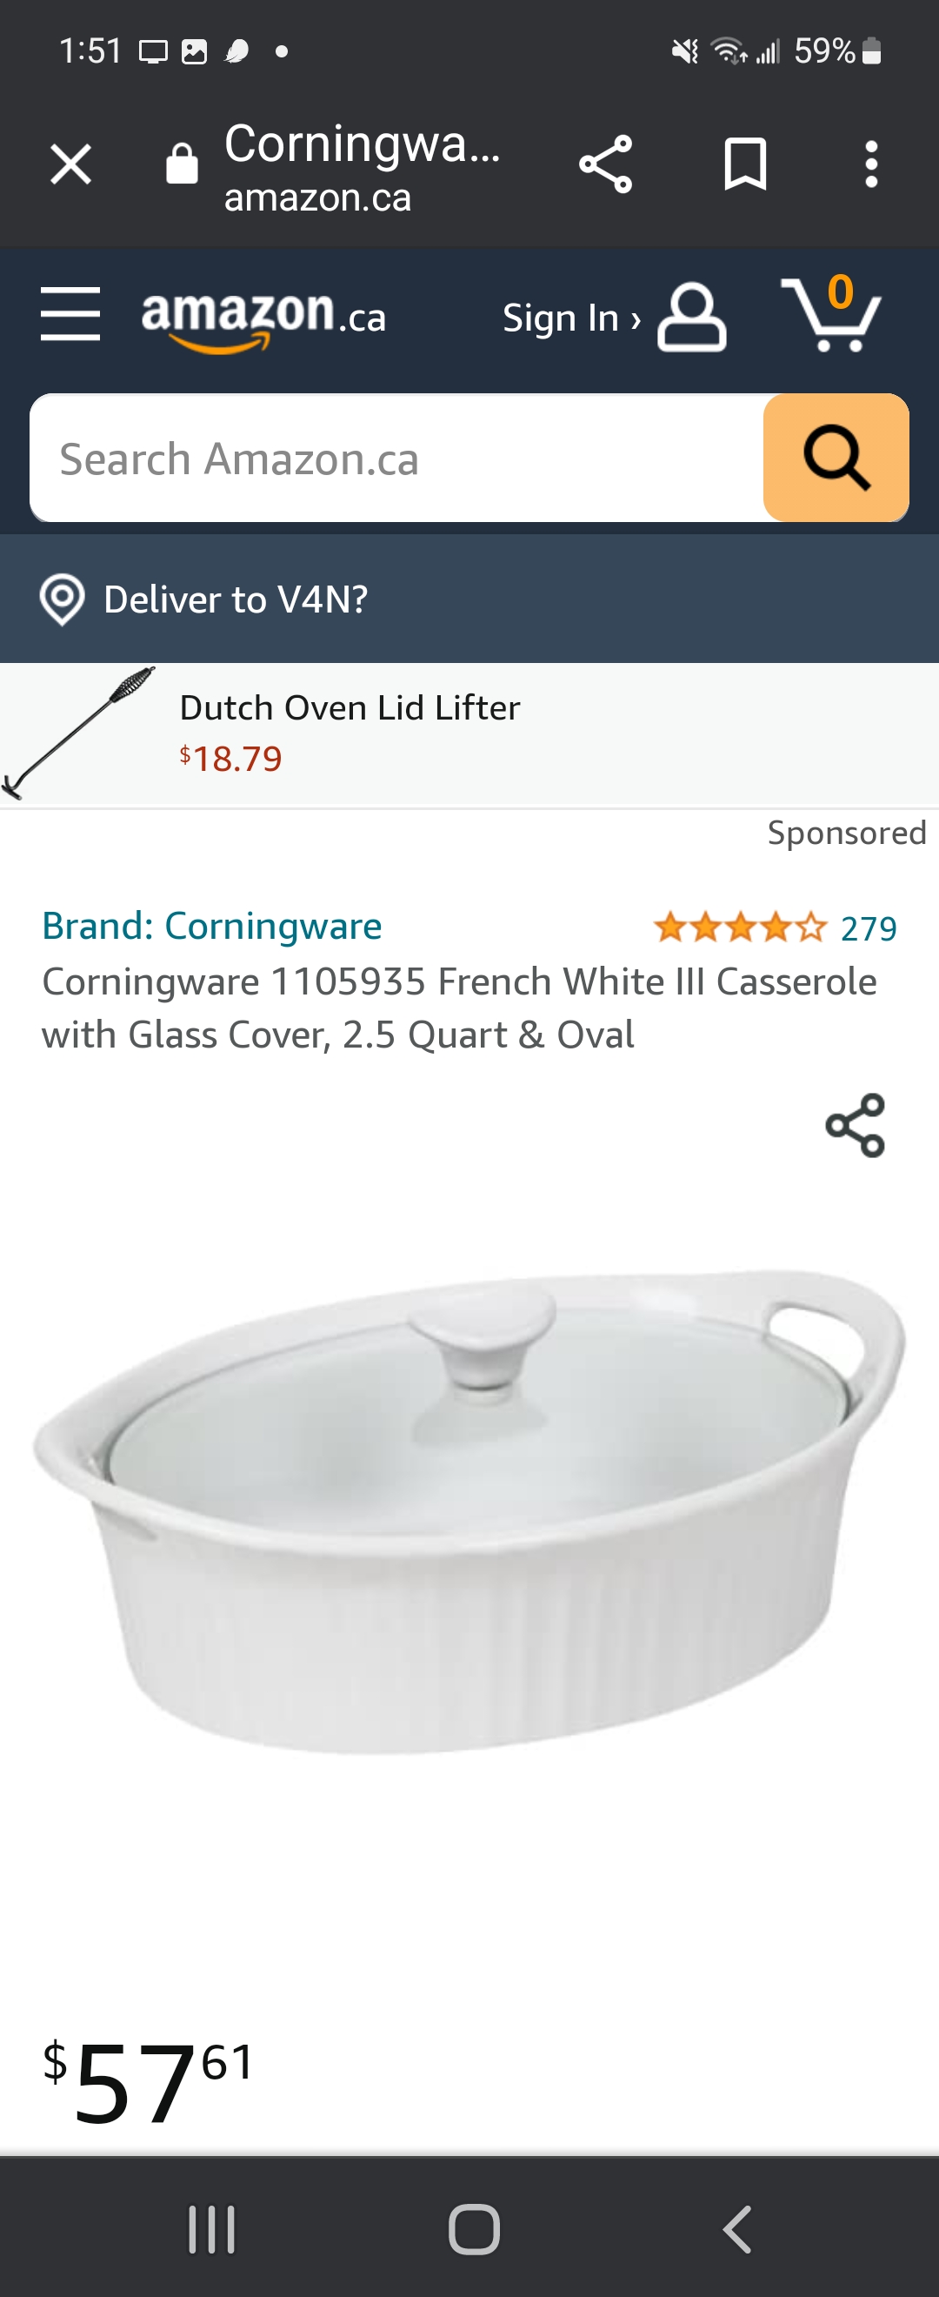Open Dutch Oven Lid Lifter sponsored ad
The image size is (939, 2297).
pos(469,733)
